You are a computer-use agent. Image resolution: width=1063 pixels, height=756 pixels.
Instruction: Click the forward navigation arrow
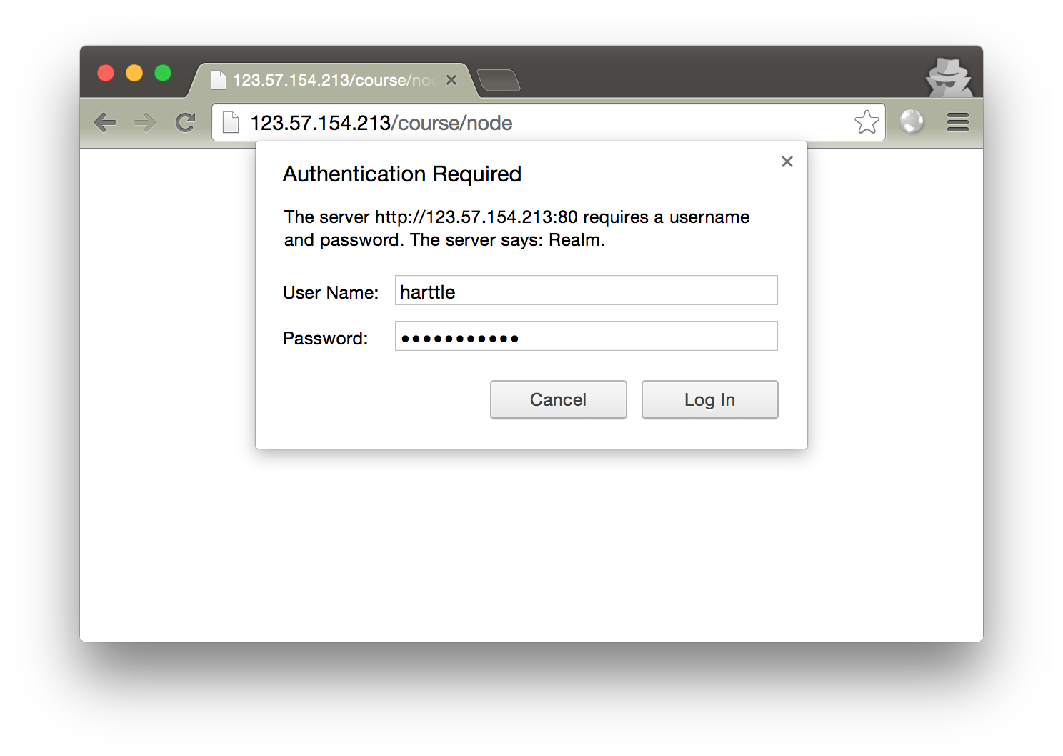(144, 122)
